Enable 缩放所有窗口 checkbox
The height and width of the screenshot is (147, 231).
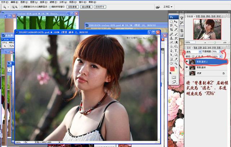pos(50,7)
